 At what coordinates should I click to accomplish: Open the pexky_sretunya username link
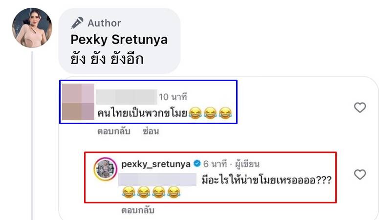pos(156,164)
